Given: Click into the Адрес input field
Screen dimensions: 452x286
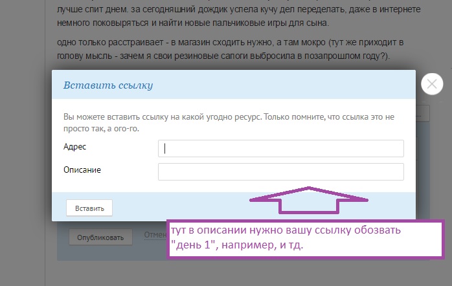Looking at the screenshot, I should (280, 148).
